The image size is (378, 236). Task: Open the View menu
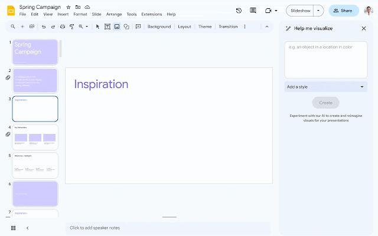coord(48,14)
